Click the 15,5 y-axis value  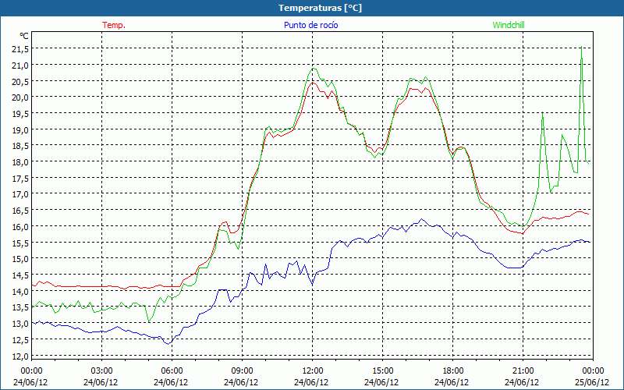coord(21,243)
